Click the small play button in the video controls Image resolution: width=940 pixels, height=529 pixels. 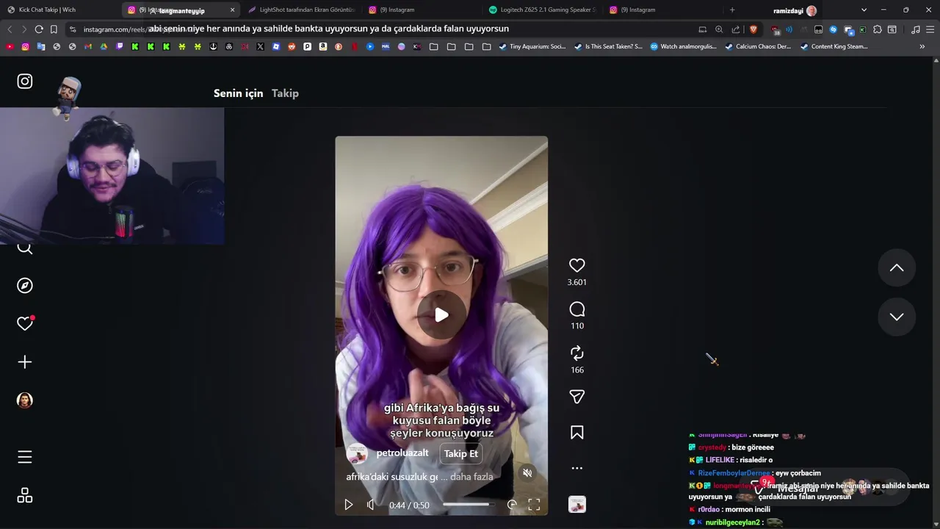pos(349,505)
